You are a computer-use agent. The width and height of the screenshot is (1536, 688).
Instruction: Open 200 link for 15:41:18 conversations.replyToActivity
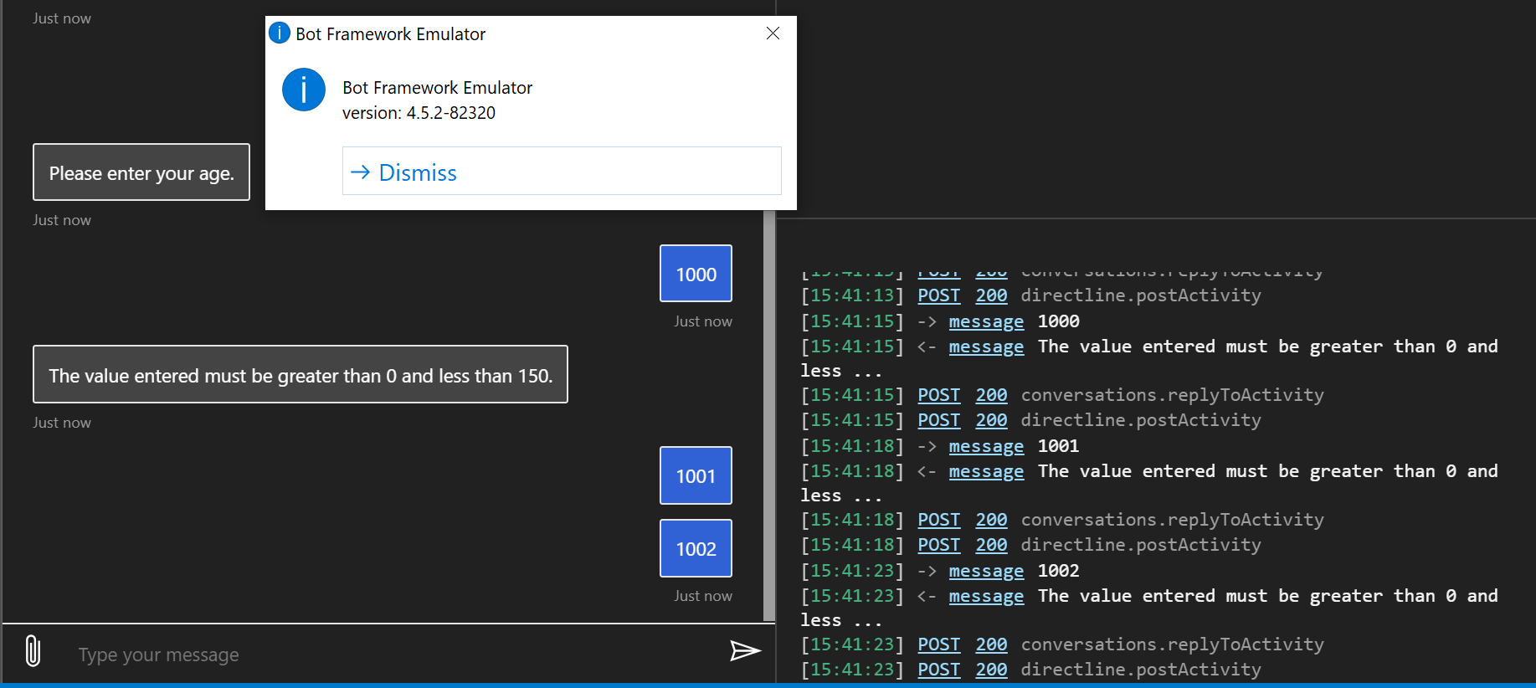coord(991,520)
